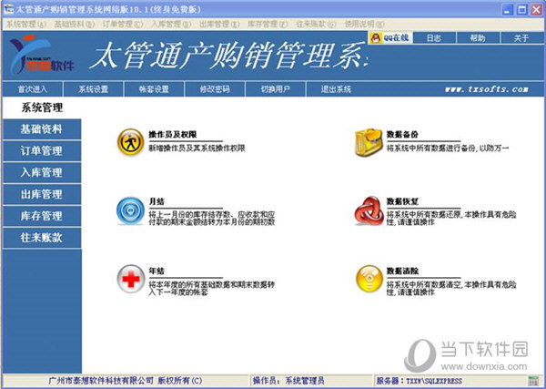Select the 订单管理 sidebar tab
This screenshot has height=389, width=546.
pos(42,151)
